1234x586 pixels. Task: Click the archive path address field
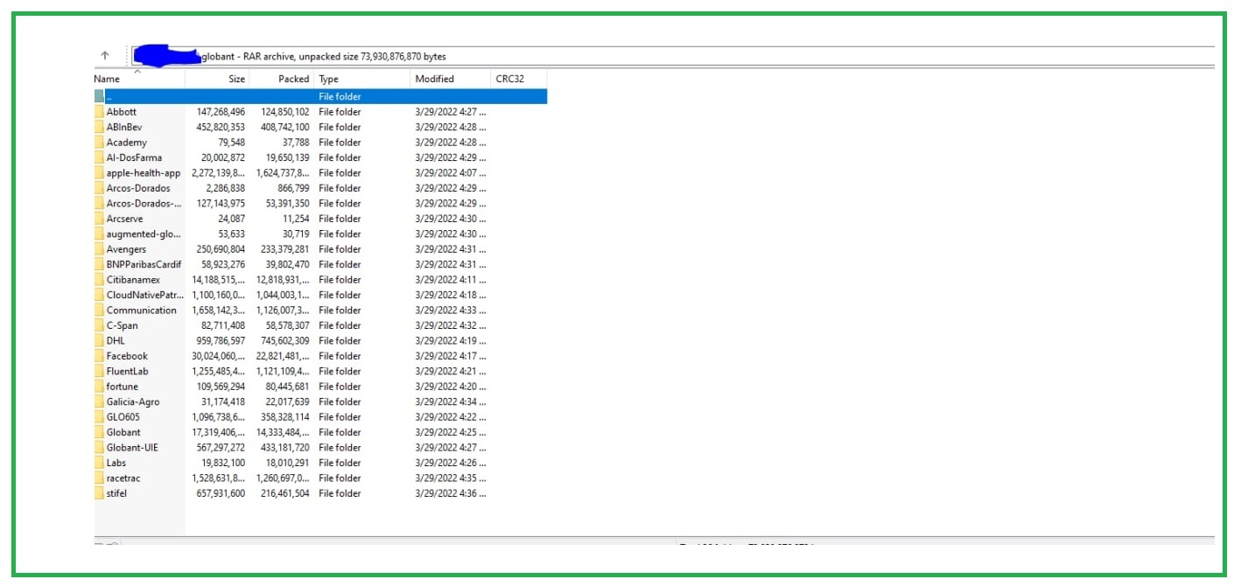(672, 56)
